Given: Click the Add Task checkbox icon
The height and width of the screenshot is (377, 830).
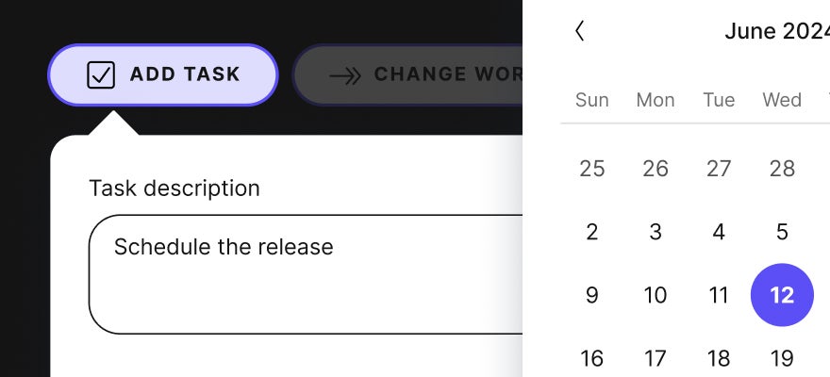Looking at the screenshot, I should pyautogui.click(x=101, y=74).
